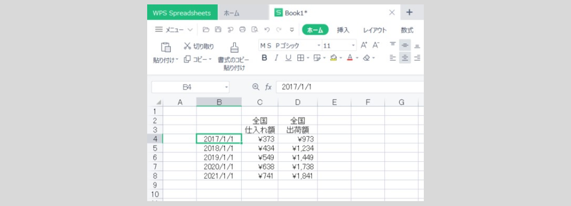Screen dimensions: 571x206
Task: Open the font size 11 dropdown
Action: (353, 46)
